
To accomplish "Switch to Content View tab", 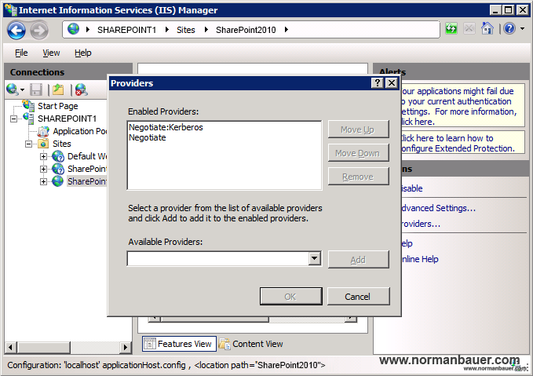I will (x=251, y=344).
